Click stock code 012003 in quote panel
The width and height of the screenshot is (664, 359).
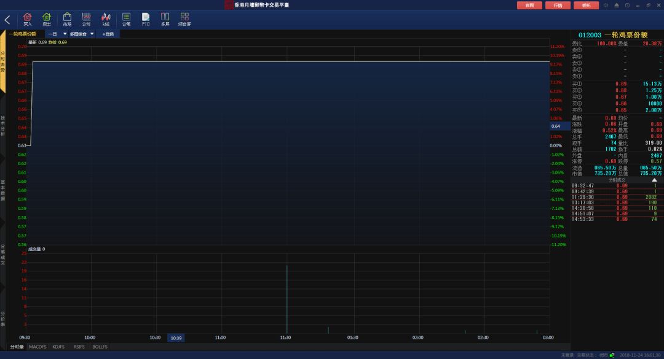click(590, 35)
